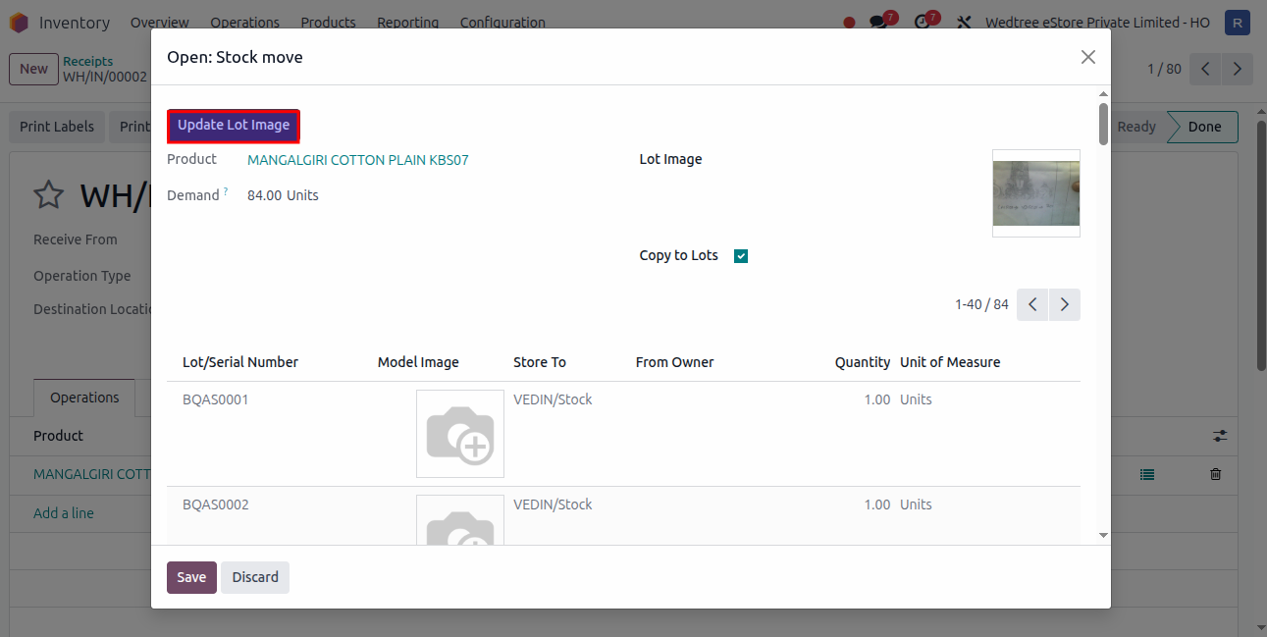Click the debug tools wrench icon
The height and width of the screenshot is (637, 1267).
pos(964,23)
